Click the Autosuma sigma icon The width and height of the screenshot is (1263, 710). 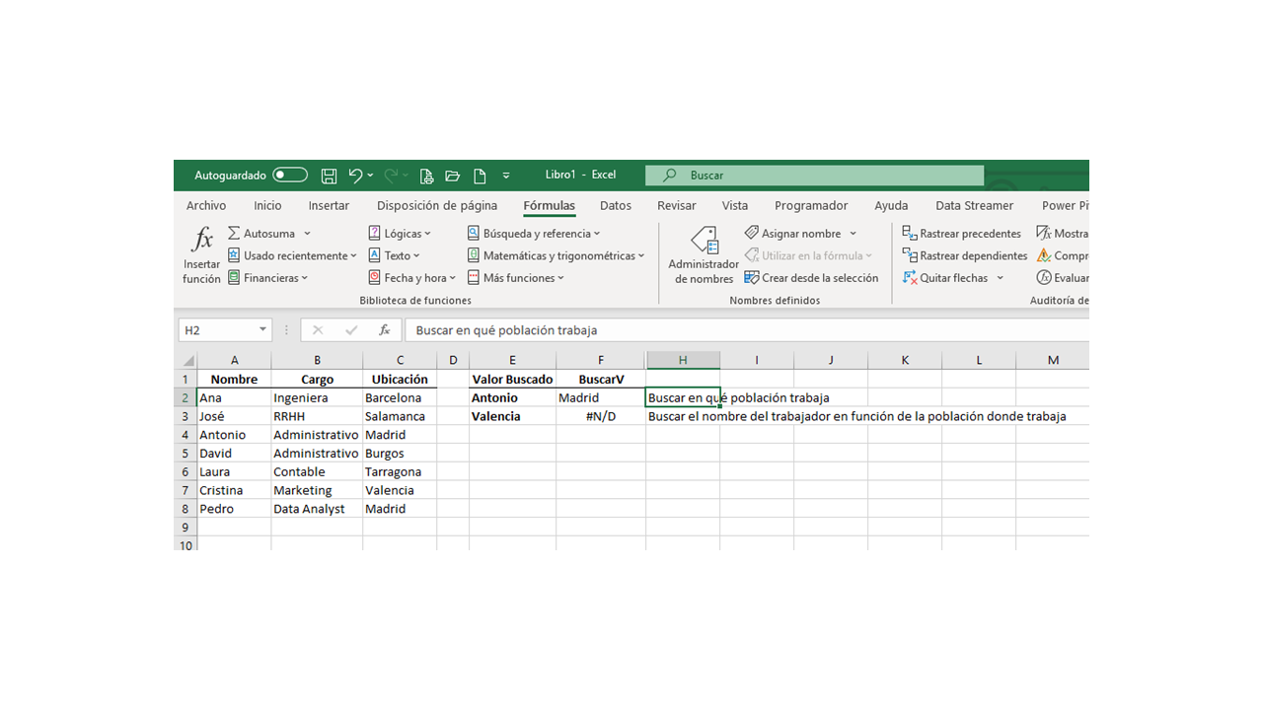pos(234,234)
